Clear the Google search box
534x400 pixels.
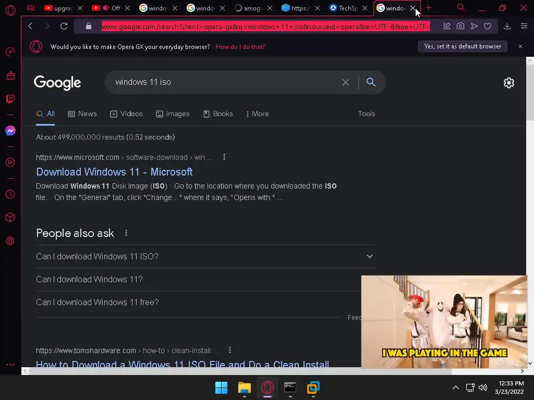coord(346,82)
